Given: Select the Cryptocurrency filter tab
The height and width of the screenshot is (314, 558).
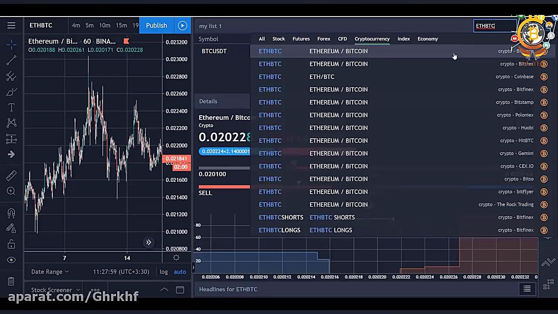Looking at the screenshot, I should (x=372, y=39).
